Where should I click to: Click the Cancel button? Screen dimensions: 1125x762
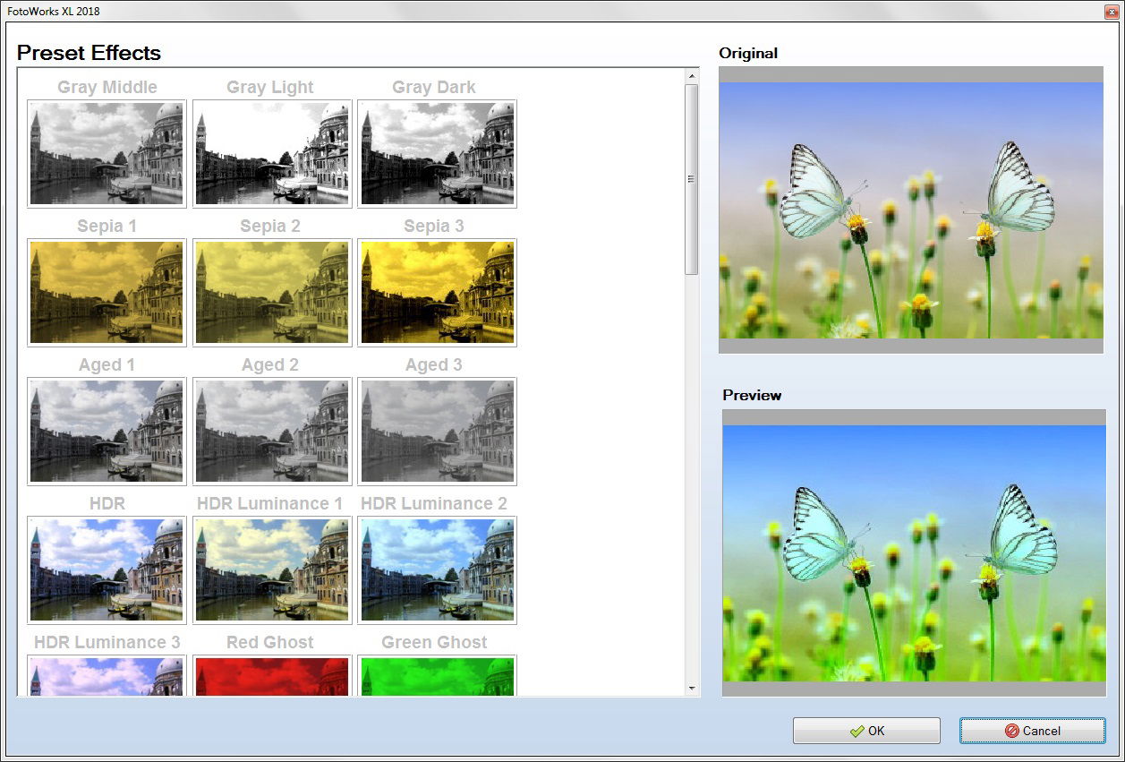pos(1033,731)
